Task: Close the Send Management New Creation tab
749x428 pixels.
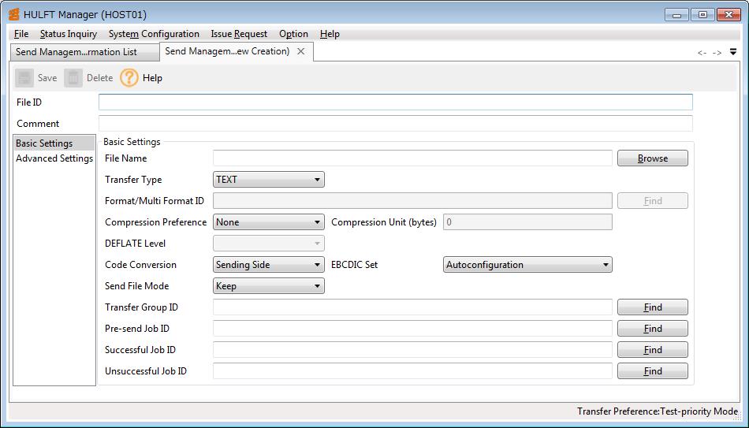Action: coord(301,51)
